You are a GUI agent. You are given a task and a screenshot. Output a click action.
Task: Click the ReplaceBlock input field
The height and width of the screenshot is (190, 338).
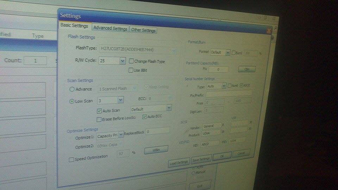[x=158, y=131]
